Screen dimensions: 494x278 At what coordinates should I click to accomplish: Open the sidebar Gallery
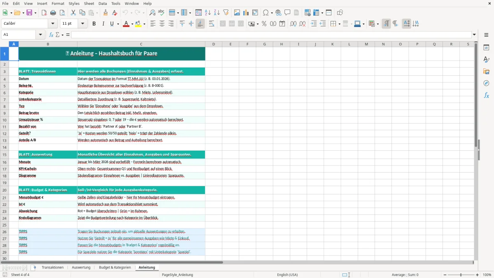pos(486,71)
